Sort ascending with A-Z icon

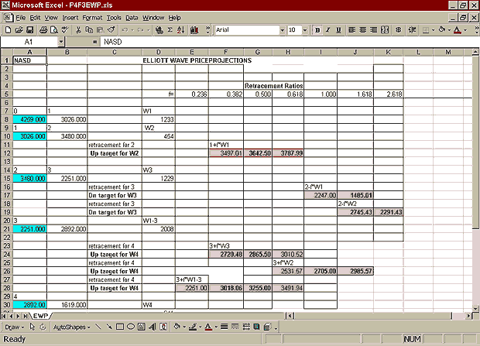coord(181,29)
